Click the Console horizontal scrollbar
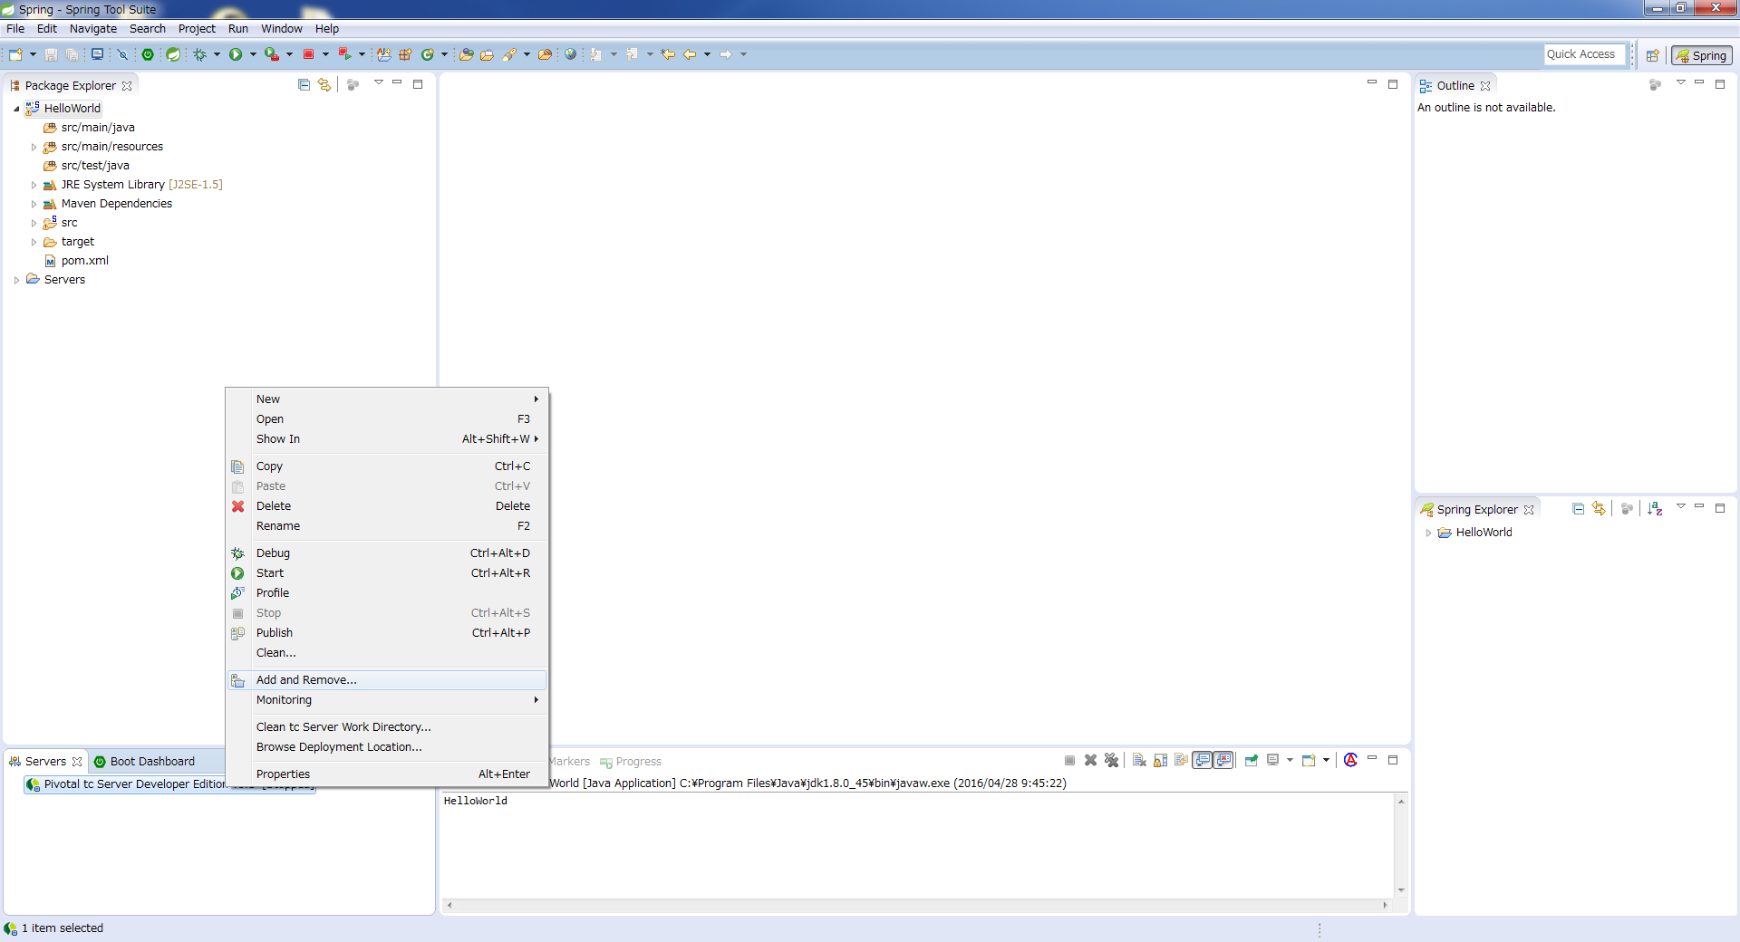 [917, 905]
